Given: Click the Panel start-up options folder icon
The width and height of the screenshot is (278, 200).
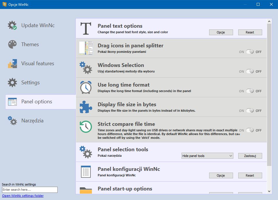Looking at the screenshot, I should pos(86,190).
